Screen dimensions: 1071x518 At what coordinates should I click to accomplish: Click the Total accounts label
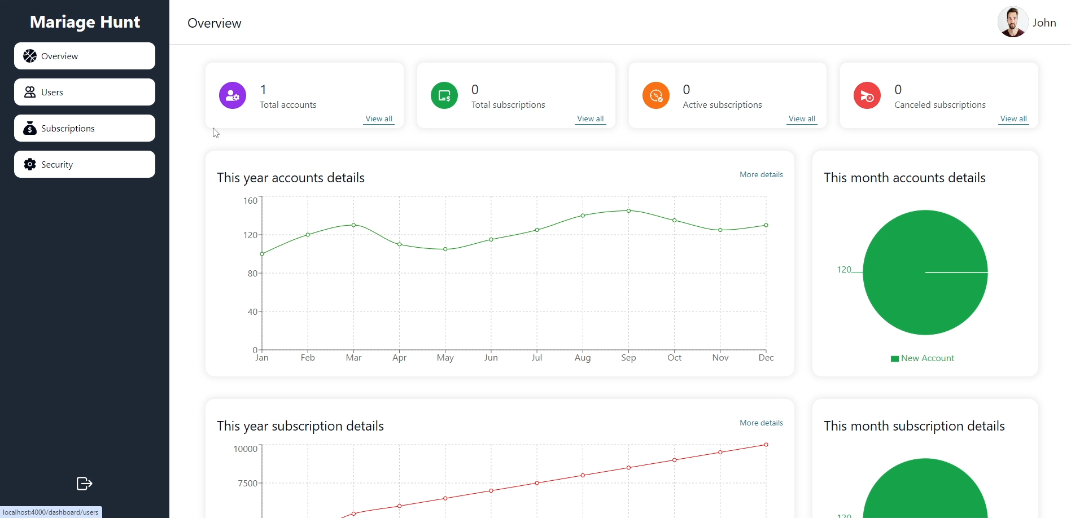(x=288, y=105)
